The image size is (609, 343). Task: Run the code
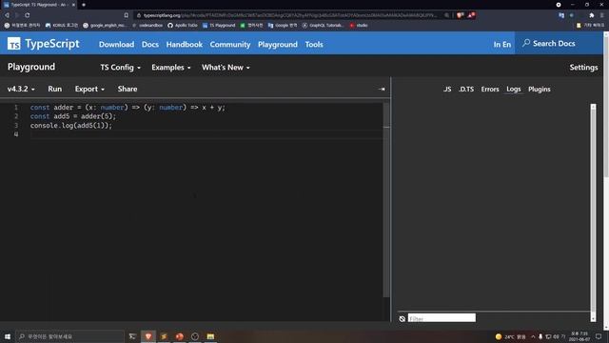(55, 89)
